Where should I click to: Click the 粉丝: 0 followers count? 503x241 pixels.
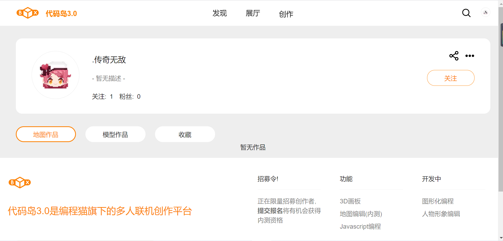coord(130,97)
